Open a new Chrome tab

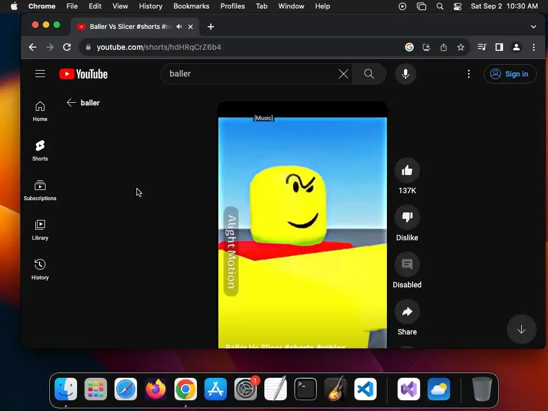tap(211, 27)
